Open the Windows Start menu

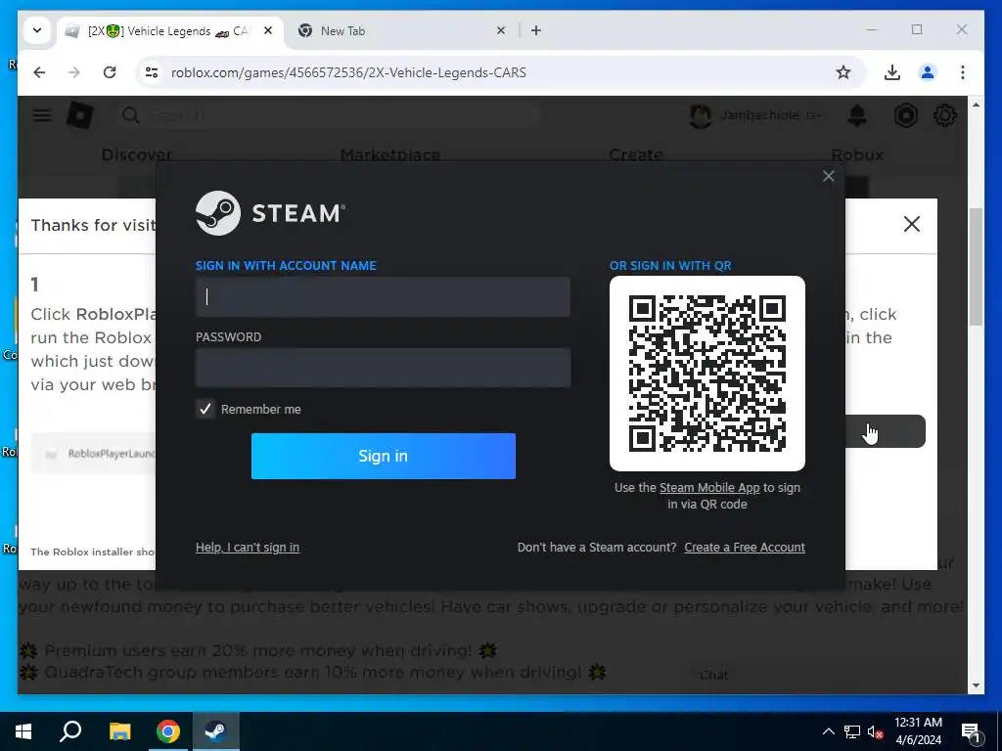tap(23, 731)
